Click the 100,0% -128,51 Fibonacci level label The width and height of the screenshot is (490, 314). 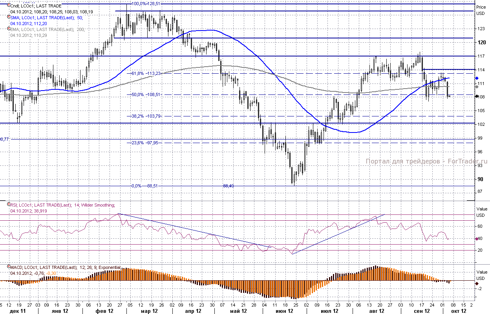coord(146,4)
